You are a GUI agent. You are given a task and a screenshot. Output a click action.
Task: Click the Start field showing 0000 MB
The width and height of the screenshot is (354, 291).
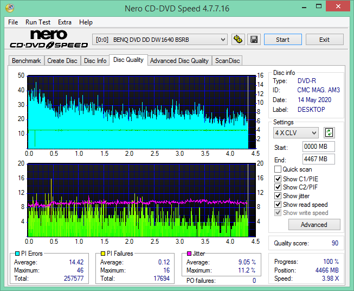click(319, 147)
